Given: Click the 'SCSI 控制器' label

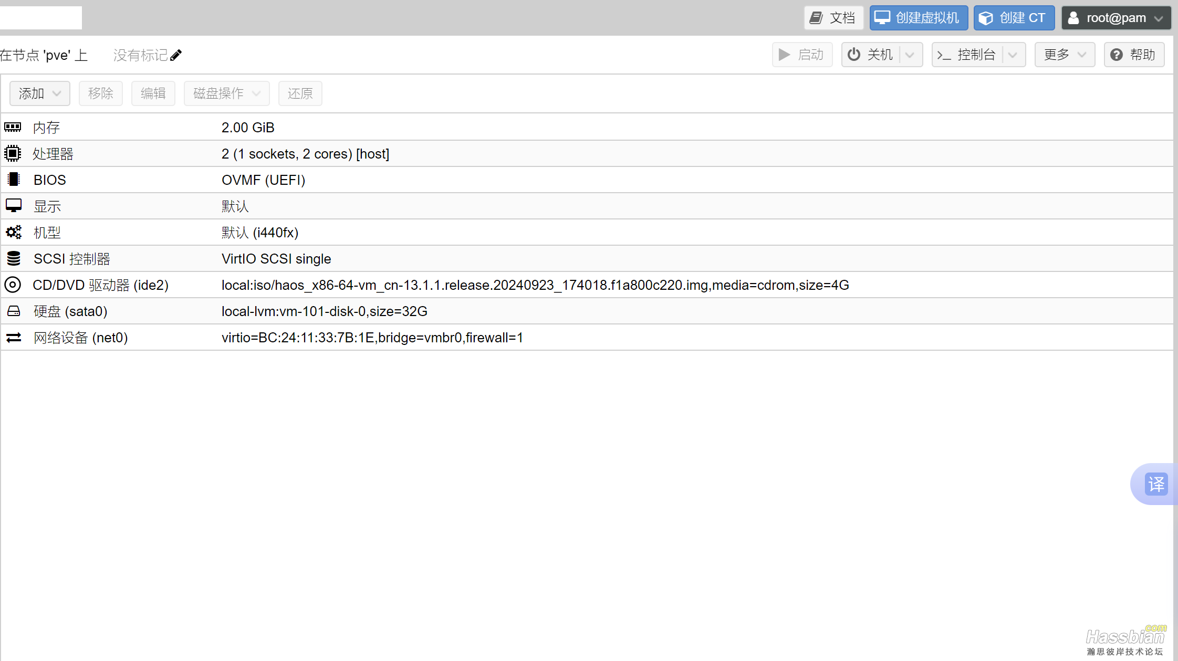Looking at the screenshot, I should point(72,259).
